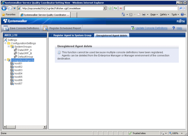The width and height of the screenshot is (188, 136).
Task: Click the IE Back navigation button
Action: (x=4, y=8)
